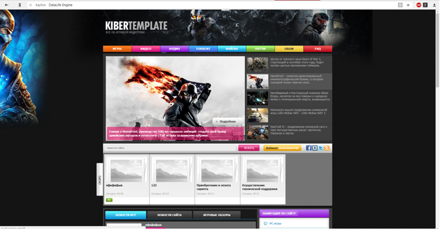Open the FAQ menu item
This screenshot has width=440, height=247.
click(318, 49)
